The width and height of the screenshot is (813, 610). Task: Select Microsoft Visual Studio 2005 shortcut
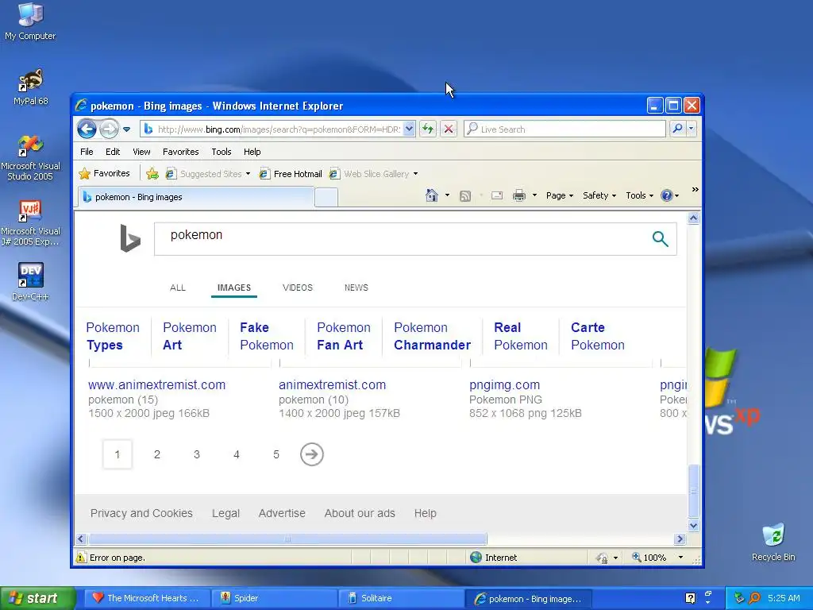pos(30,158)
